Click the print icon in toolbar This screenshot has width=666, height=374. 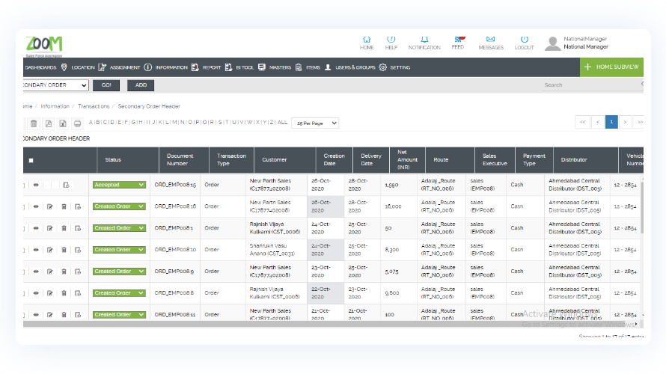click(x=76, y=123)
